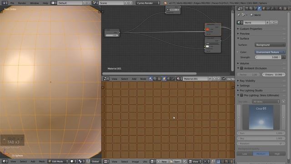This screenshot has width=291, height=164.
Task: Adjust the AO Distance 10.000 field
Action: coord(274,75)
